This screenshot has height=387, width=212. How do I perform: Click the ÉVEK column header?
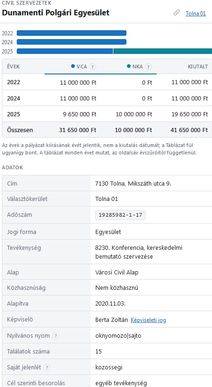point(13,67)
